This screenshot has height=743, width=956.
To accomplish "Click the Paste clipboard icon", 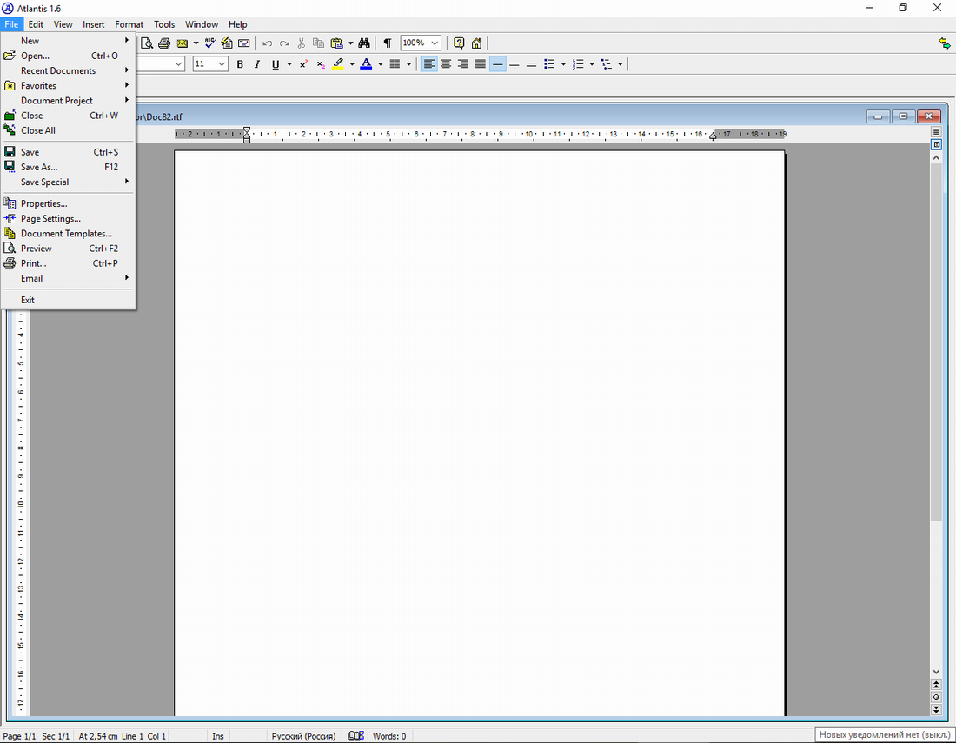I will click(x=336, y=43).
